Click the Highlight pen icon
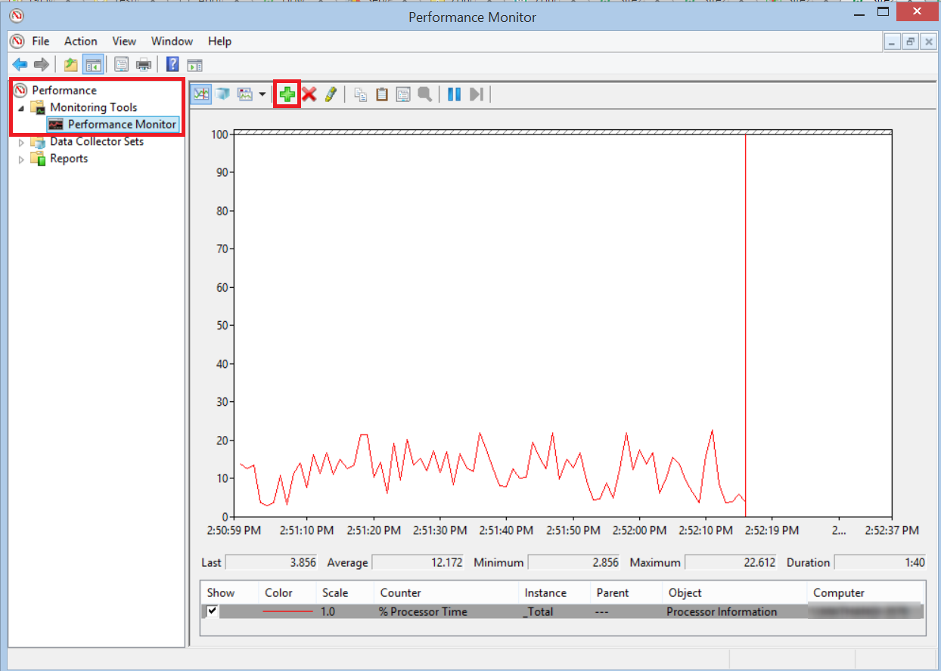The image size is (941, 671). 331,94
